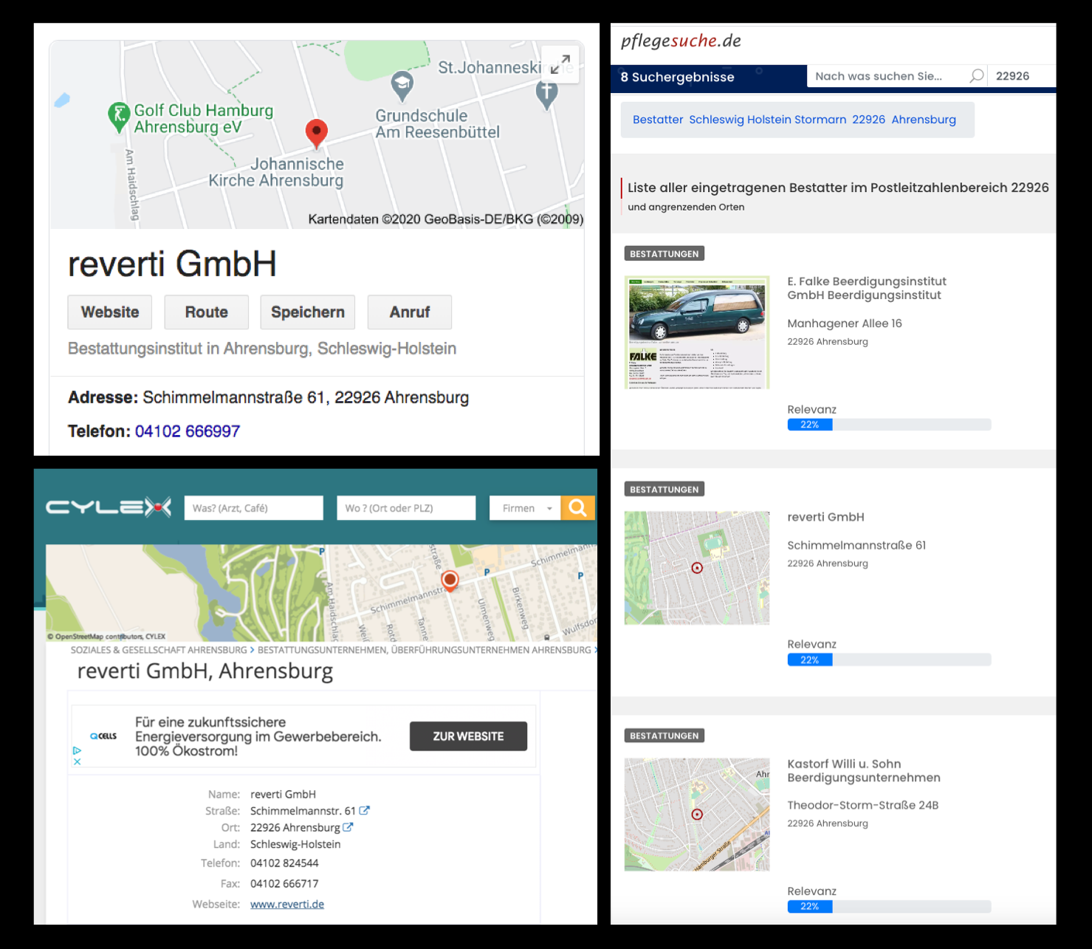Viewport: 1092px width, 949px height.
Task: Click the BESTATTUNGEN tag above reverti GmbH
Action: 665,489
